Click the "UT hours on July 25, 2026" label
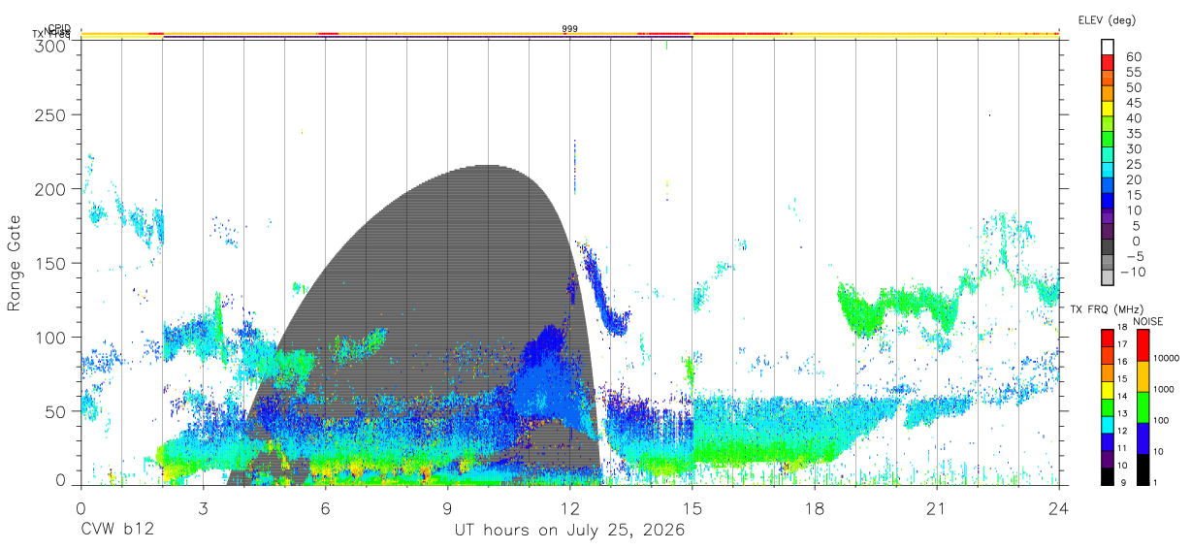Viewport: 1191px width, 550px height. click(569, 531)
